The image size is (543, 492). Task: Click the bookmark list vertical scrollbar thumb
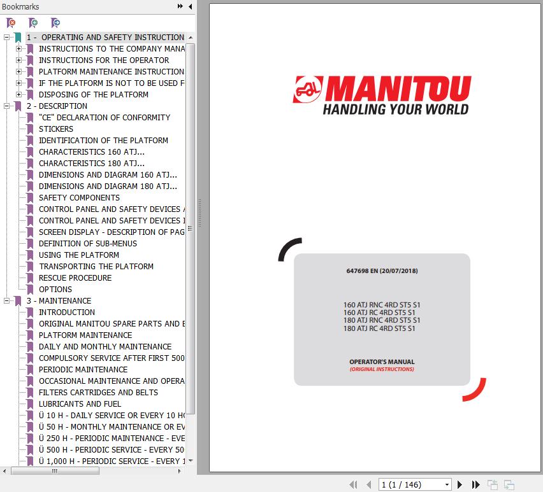coord(190,228)
